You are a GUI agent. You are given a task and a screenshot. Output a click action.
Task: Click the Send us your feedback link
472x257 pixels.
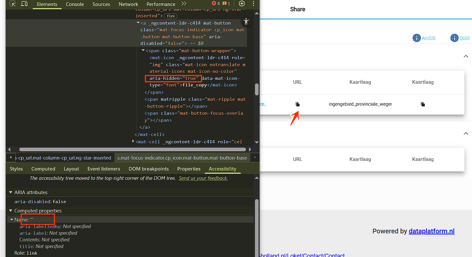pos(203,178)
